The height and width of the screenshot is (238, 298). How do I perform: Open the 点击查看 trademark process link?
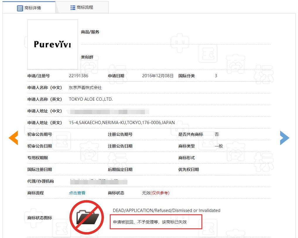(x=77, y=193)
